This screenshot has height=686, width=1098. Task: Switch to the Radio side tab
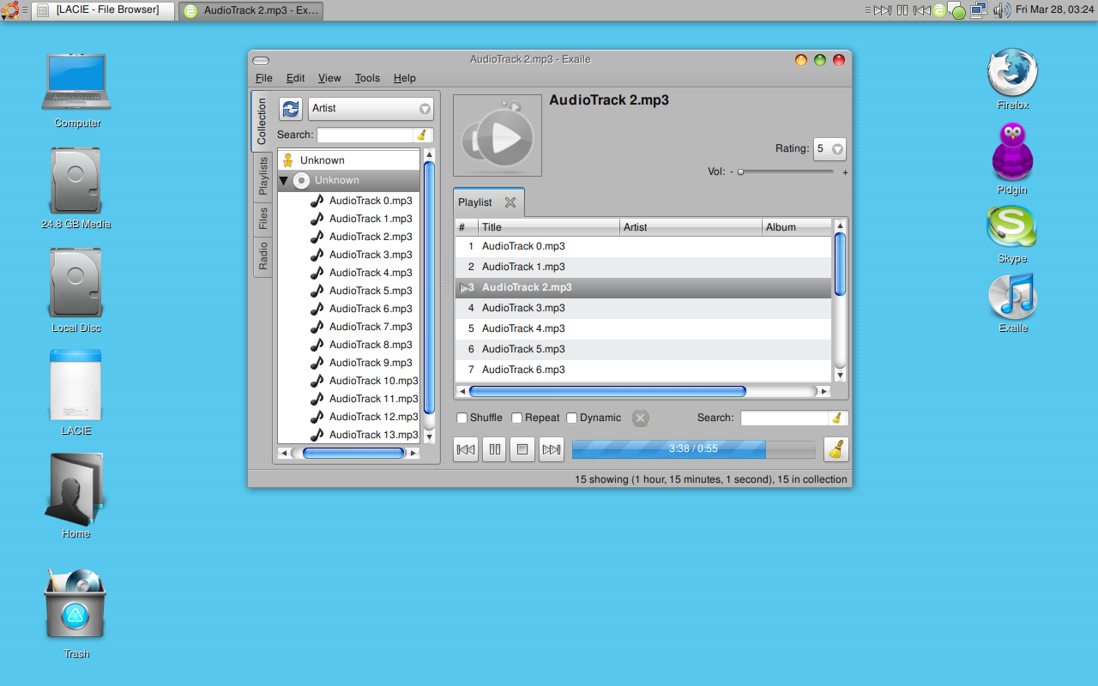point(263,256)
